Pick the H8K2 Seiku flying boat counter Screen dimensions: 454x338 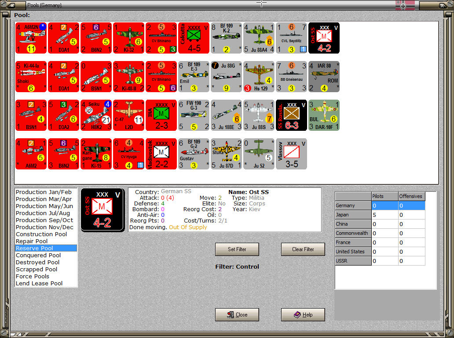point(96,115)
